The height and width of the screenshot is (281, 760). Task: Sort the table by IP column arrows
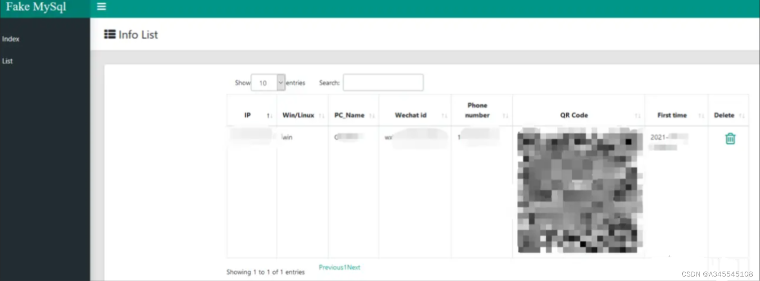tap(269, 116)
